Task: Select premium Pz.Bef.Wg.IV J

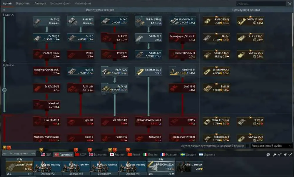Action: click(x=216, y=139)
